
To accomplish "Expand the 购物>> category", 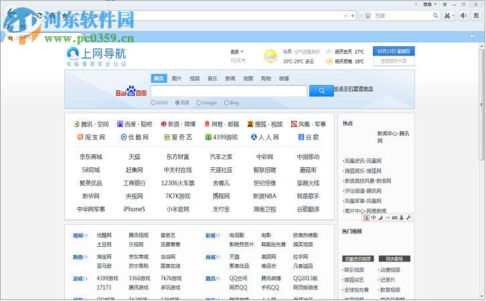I will point(80,257).
